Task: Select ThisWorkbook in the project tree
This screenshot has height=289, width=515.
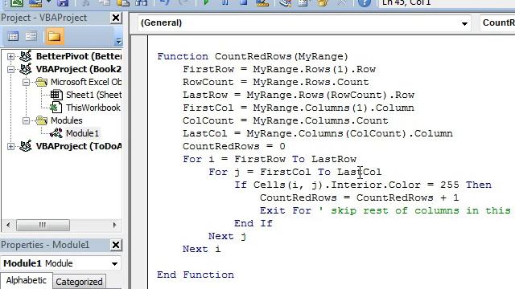Action: tap(93, 108)
